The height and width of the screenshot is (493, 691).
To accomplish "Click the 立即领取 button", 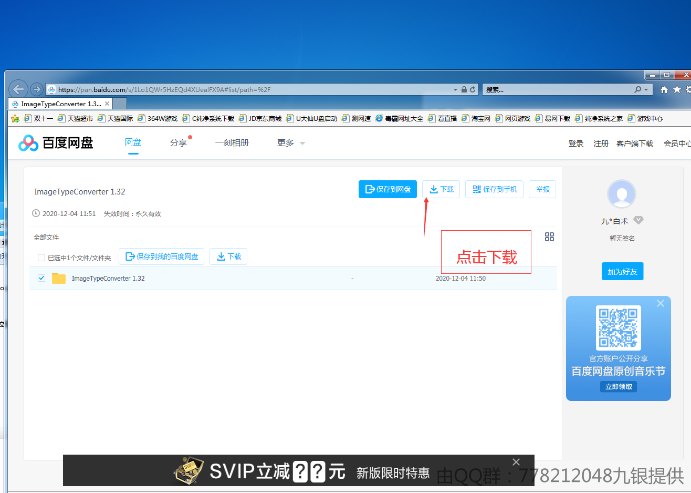I will pyautogui.click(x=619, y=387).
